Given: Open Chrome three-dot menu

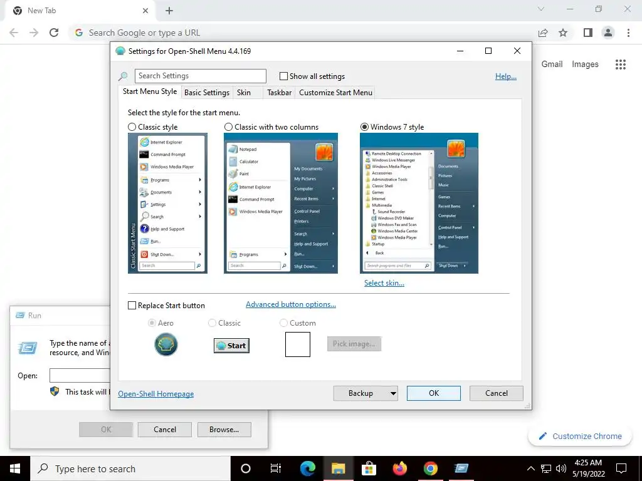Looking at the screenshot, I should click(628, 33).
